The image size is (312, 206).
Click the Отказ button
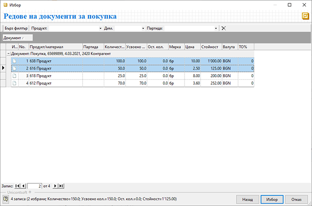[x=296, y=199]
